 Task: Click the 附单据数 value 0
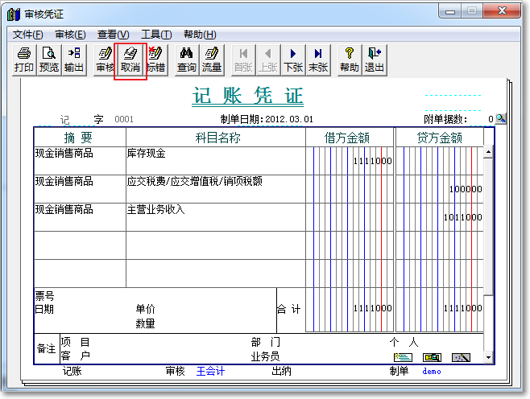coord(491,119)
